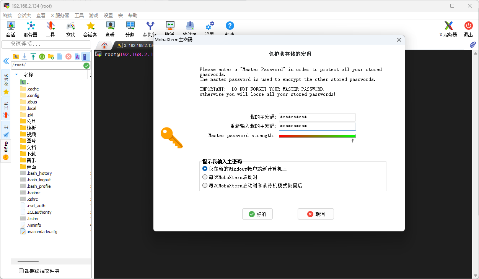Click the 快速连接 quick connect box
Image resolution: width=479 pixels, height=279 pixels.
[46, 44]
